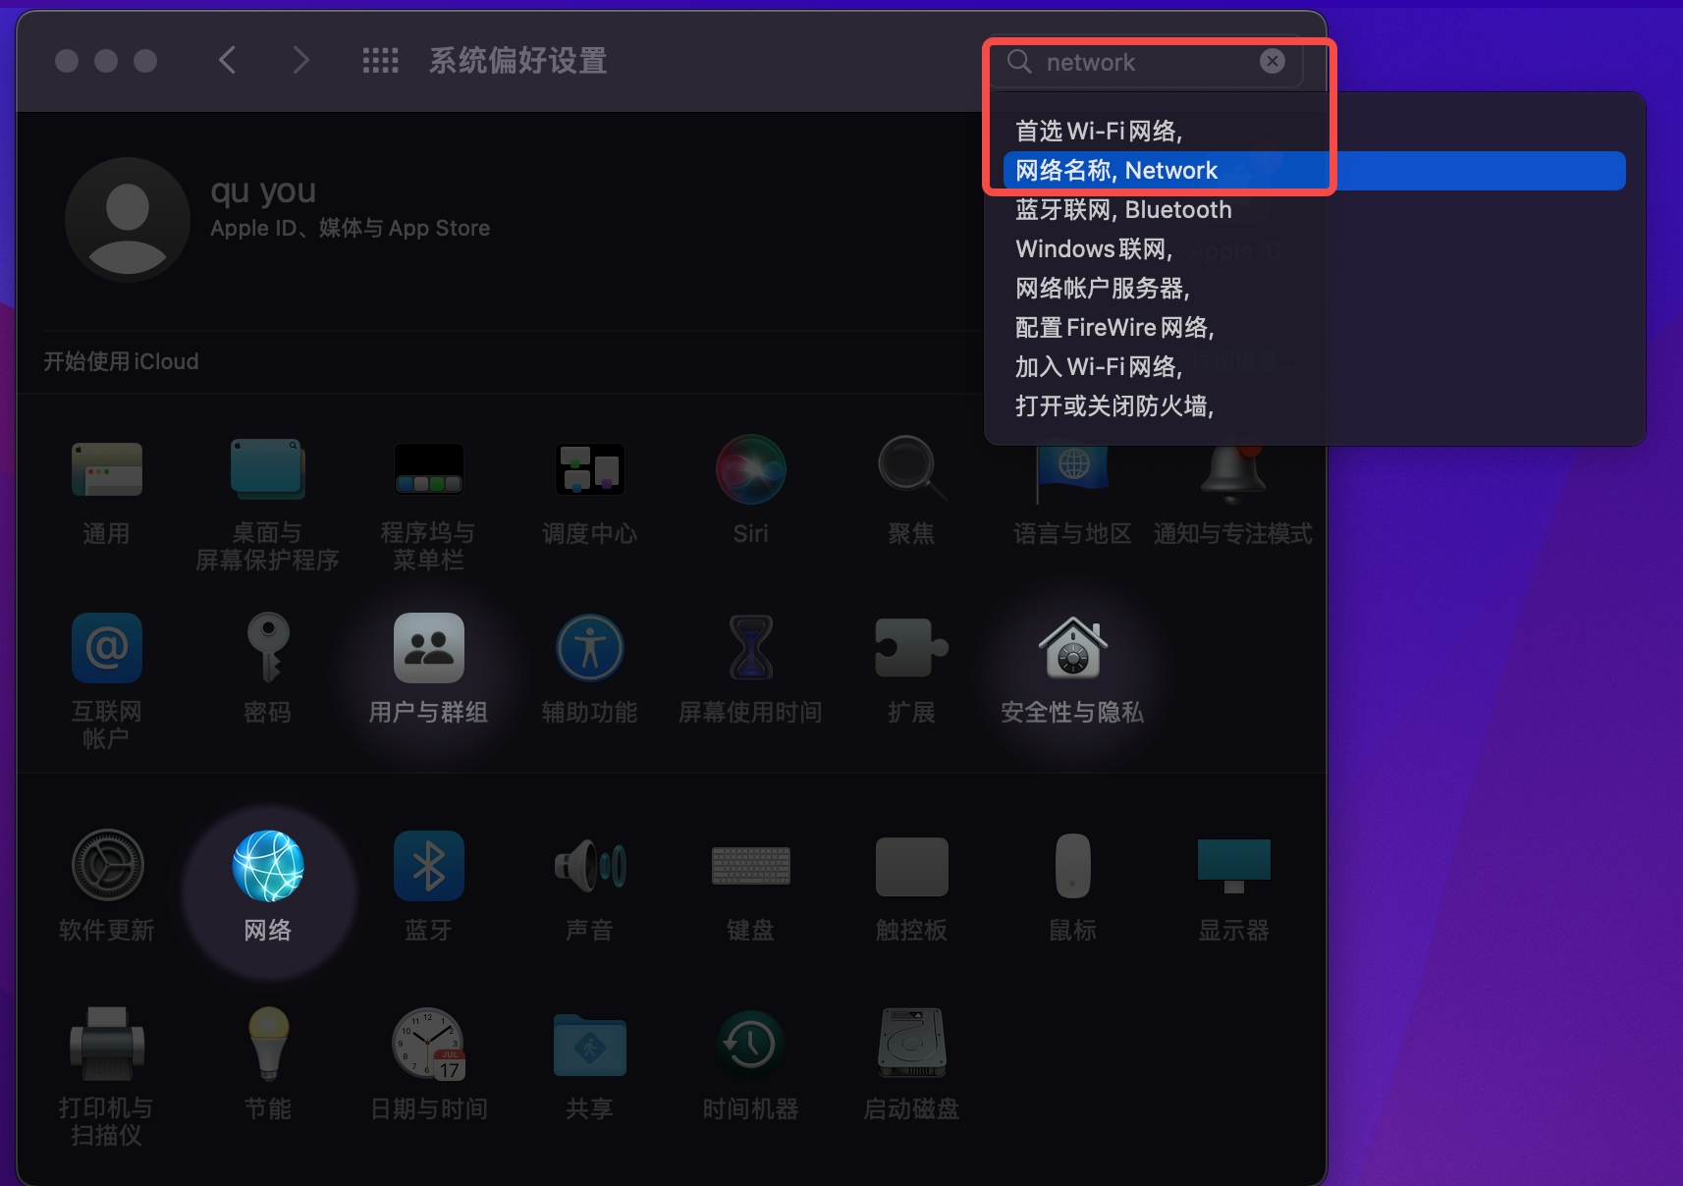Open 安全性与隐私 preferences icon
This screenshot has height=1186, width=1683.
pyautogui.click(x=1072, y=648)
